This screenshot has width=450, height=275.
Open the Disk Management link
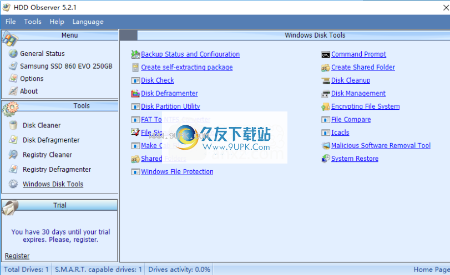(358, 94)
